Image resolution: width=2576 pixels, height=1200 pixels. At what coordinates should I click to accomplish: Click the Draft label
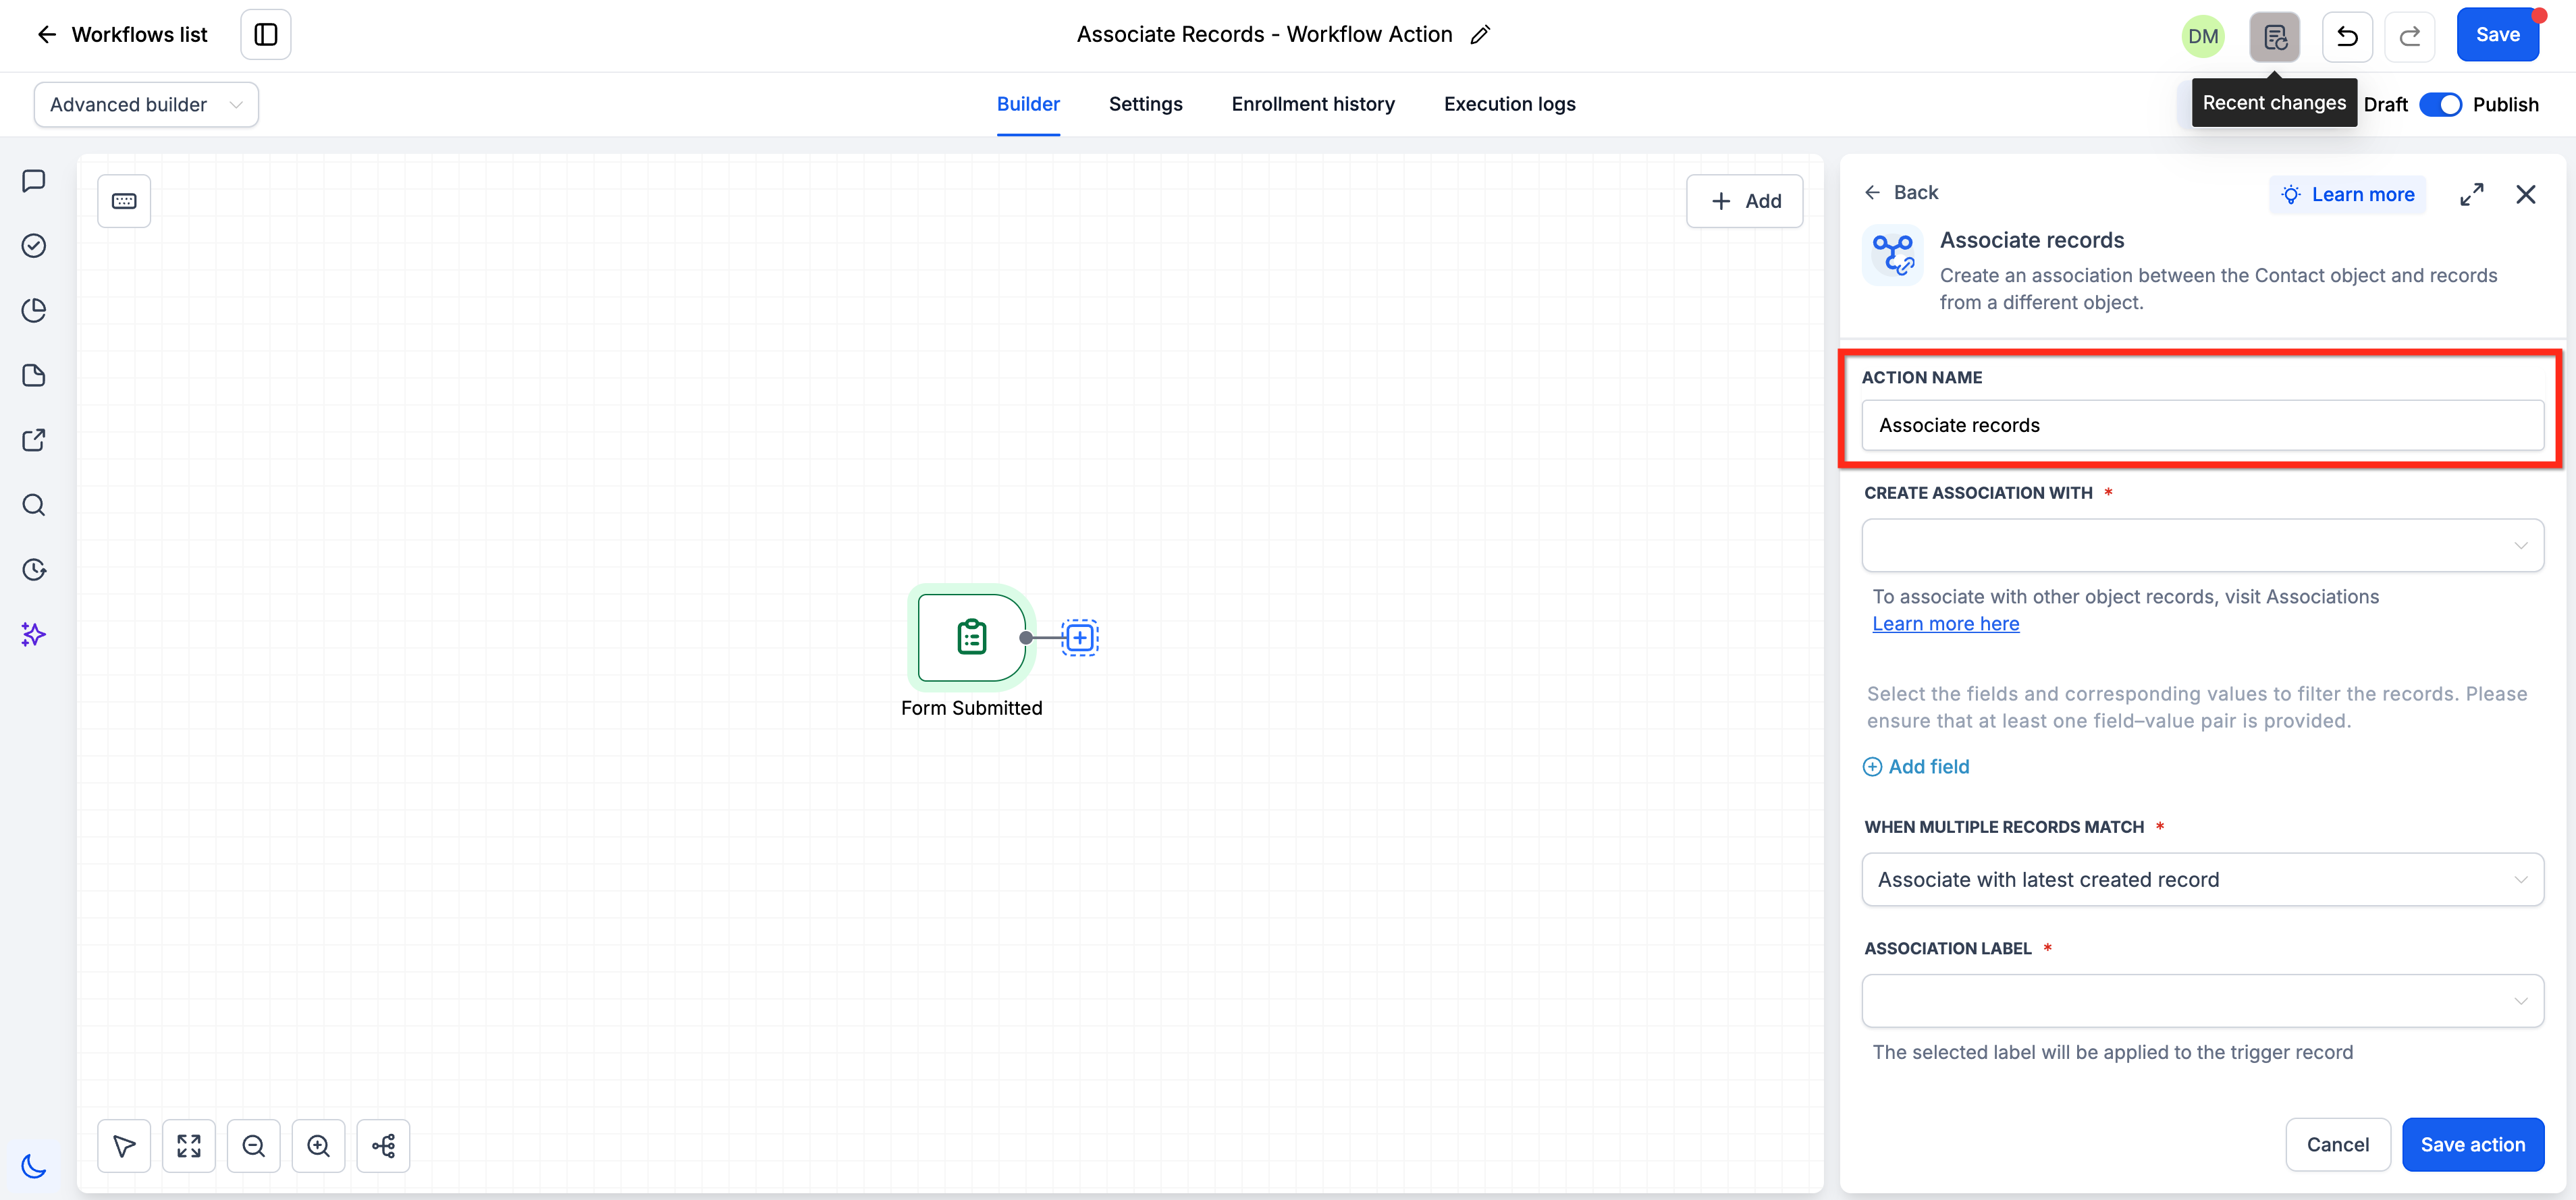(x=2386, y=105)
